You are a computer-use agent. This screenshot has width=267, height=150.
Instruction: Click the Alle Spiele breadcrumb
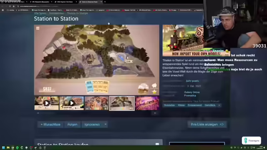pyautogui.click(x=40, y=13)
